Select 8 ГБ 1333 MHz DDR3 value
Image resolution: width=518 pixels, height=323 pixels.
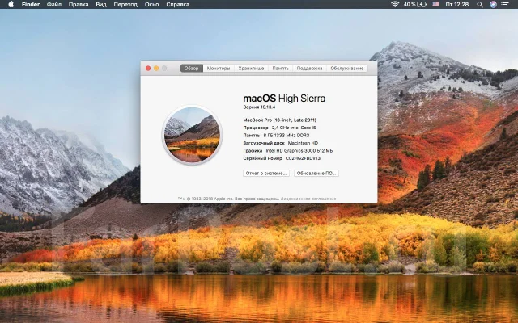(x=286, y=135)
